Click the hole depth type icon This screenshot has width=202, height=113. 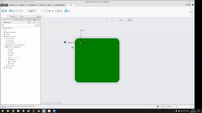(31, 11)
